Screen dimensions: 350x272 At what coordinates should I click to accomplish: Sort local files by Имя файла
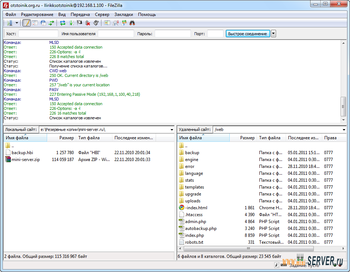25,138
